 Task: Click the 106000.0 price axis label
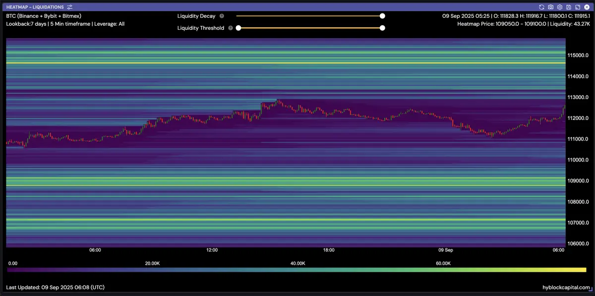pyautogui.click(x=578, y=243)
